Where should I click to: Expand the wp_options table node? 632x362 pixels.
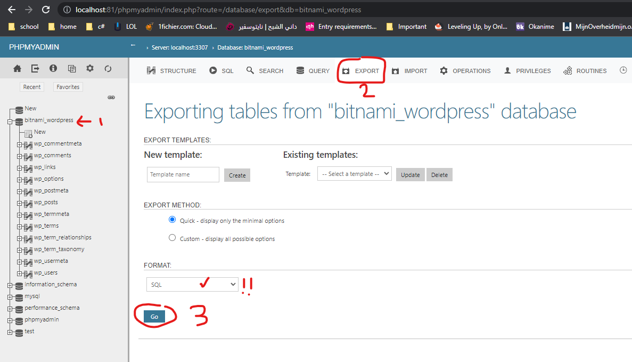pos(19,180)
